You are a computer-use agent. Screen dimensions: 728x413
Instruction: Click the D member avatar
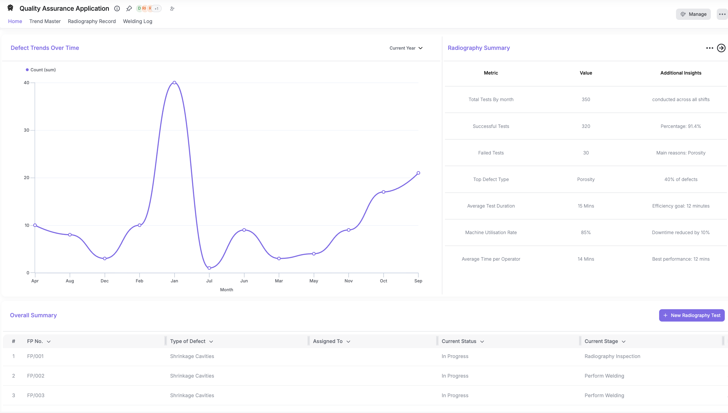pos(139,9)
